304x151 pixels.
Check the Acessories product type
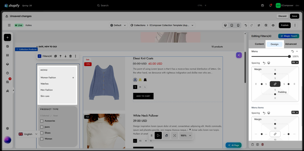[42, 121]
